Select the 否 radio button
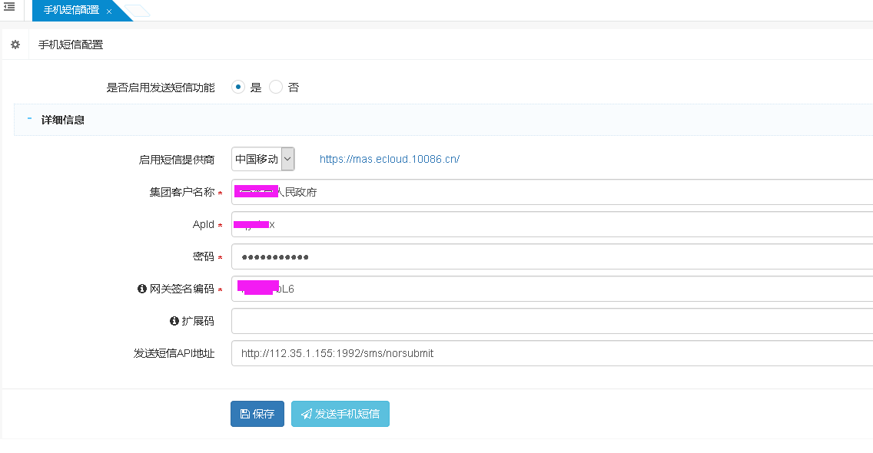 click(276, 88)
